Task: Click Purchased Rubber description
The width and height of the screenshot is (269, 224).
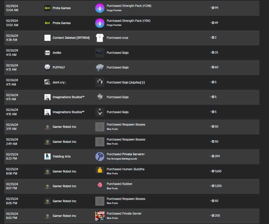Action: [x=119, y=184]
